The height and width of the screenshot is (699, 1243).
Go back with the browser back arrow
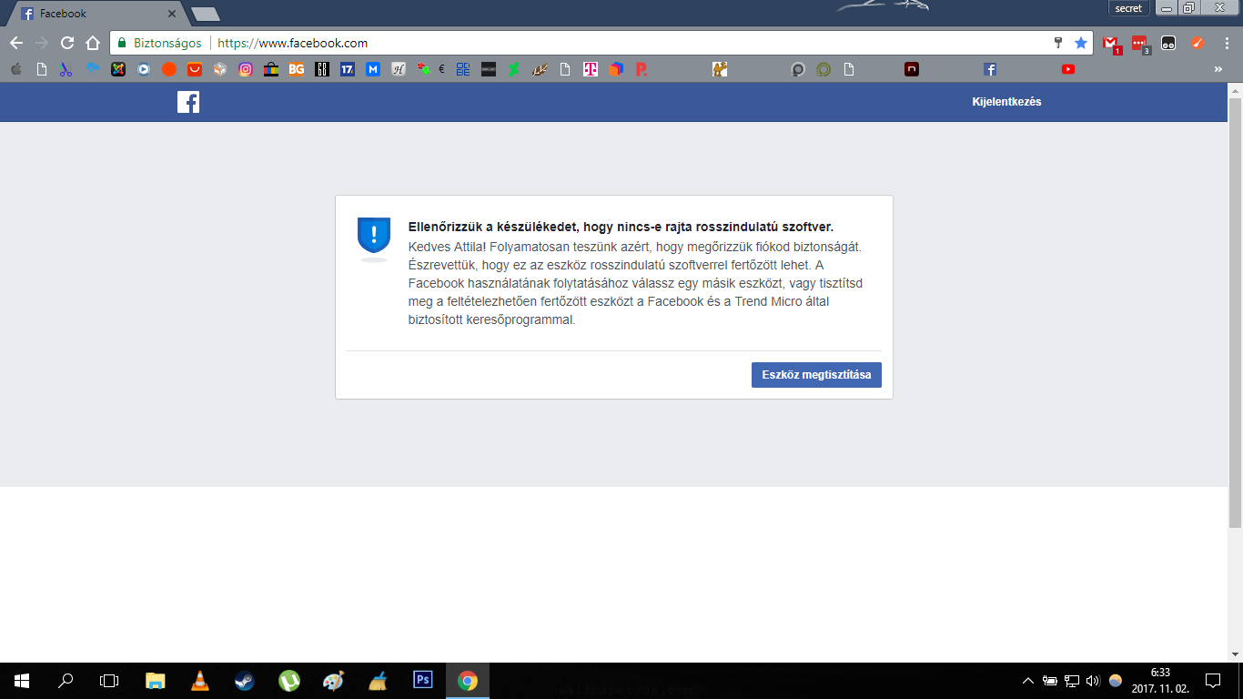coord(16,43)
